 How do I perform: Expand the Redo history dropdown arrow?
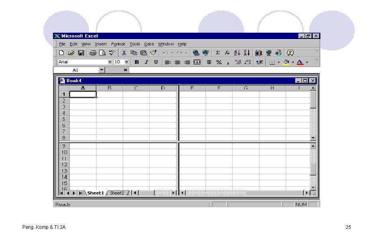[186, 53]
